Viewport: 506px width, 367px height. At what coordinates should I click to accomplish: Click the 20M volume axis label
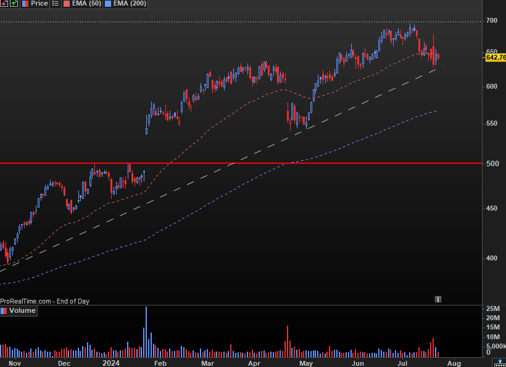493,318
